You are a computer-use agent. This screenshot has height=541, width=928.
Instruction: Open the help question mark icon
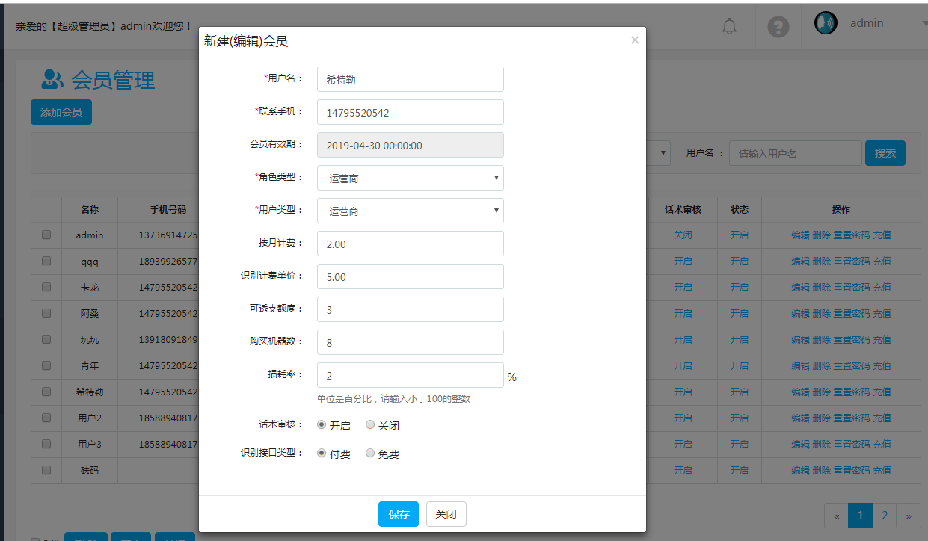pyautogui.click(x=778, y=27)
